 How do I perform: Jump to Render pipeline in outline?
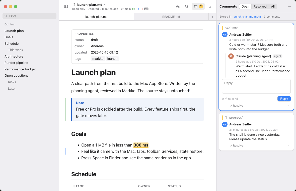[16, 63]
